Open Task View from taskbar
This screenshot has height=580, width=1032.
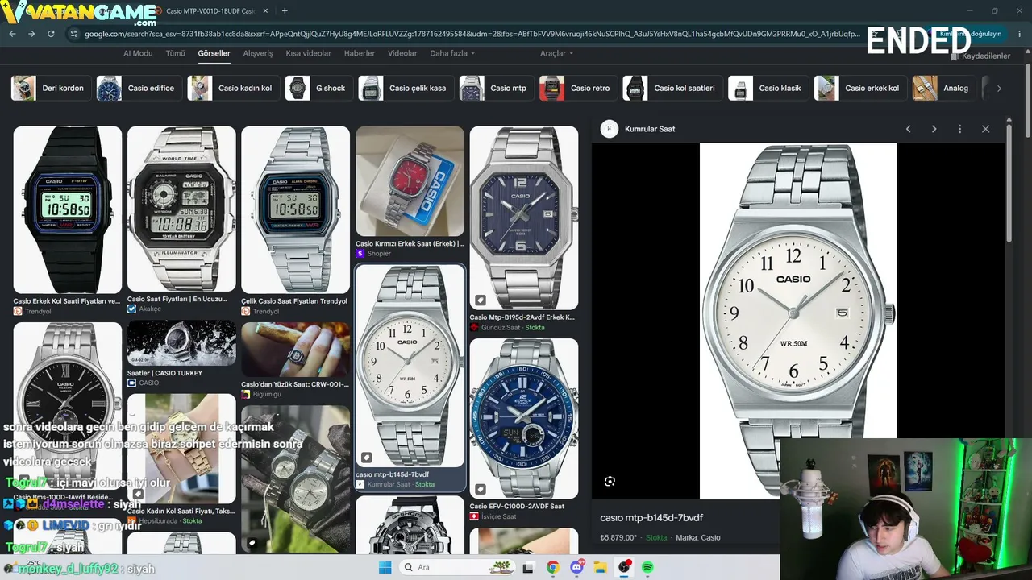(x=528, y=567)
